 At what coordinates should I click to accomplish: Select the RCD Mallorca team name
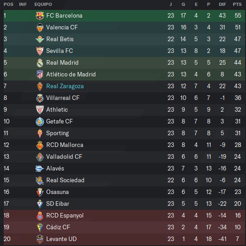click(x=65, y=145)
